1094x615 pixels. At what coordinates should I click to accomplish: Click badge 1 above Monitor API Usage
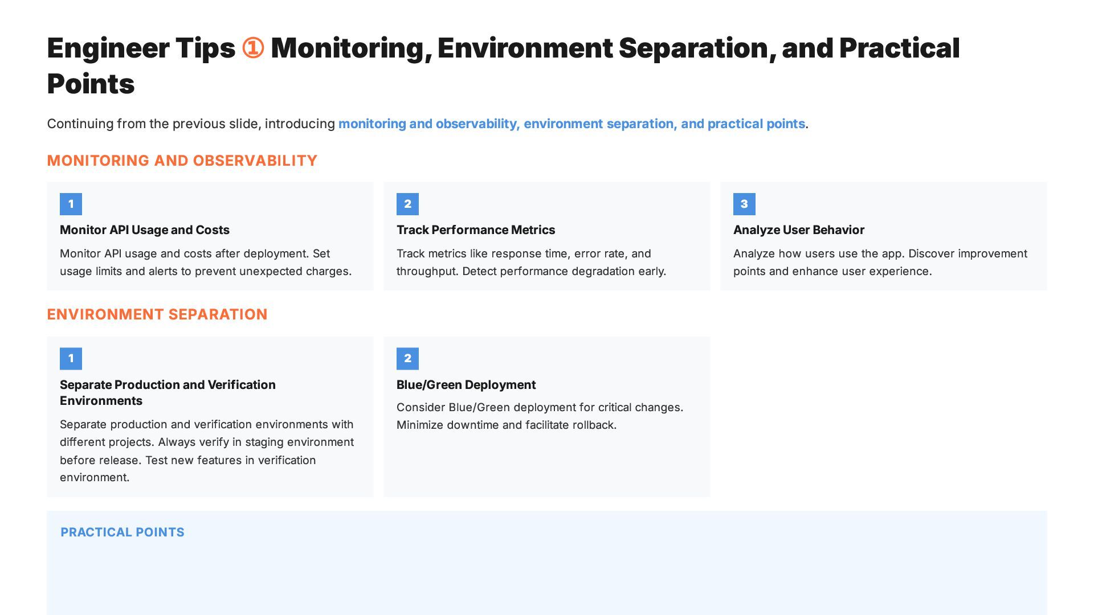coord(71,204)
